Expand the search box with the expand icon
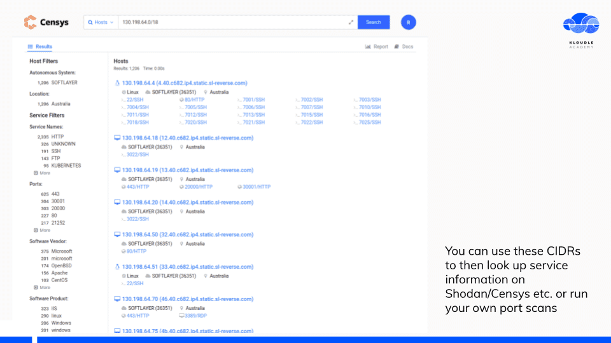The image size is (611, 343). (351, 22)
